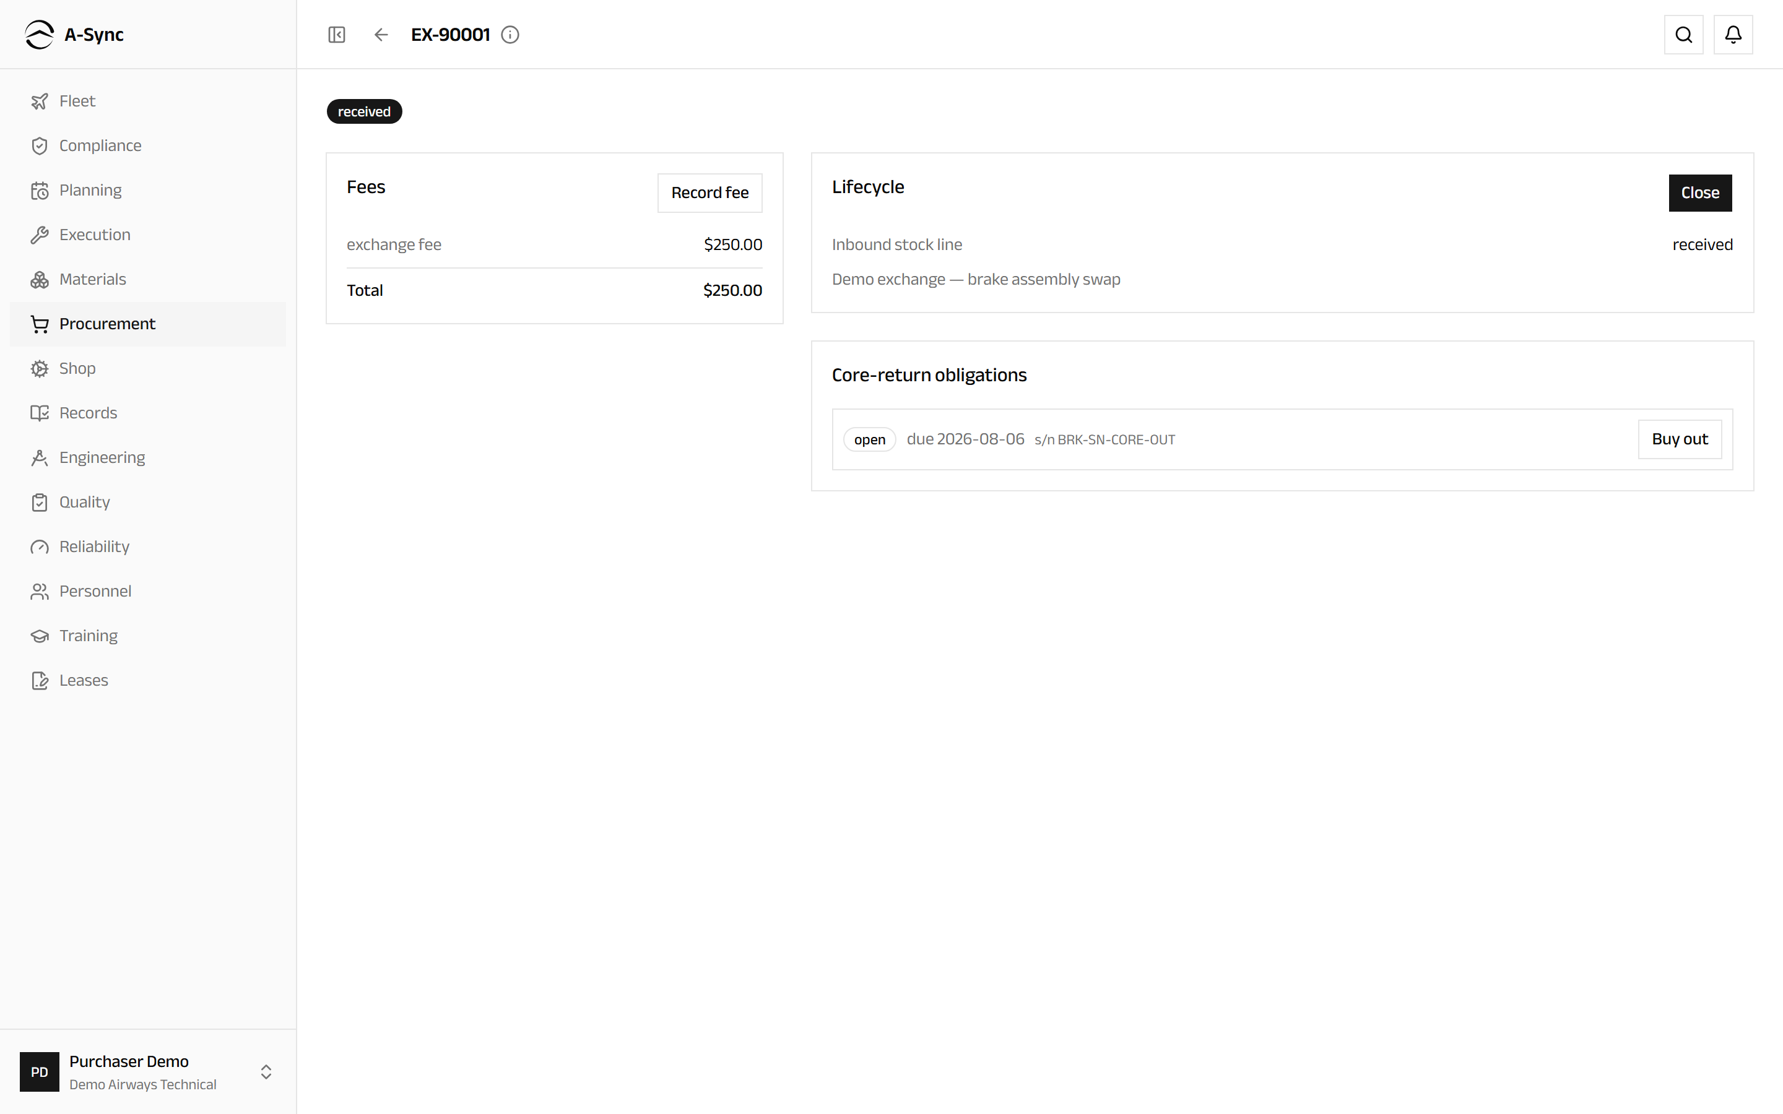Image resolution: width=1783 pixels, height=1114 pixels.
Task: Click Demo exchange — brake assembly swap text
Action: point(976,279)
